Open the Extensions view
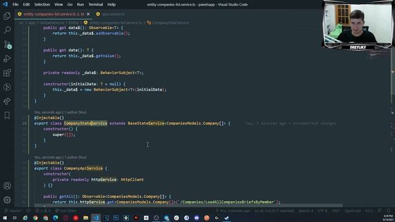 tap(7, 73)
